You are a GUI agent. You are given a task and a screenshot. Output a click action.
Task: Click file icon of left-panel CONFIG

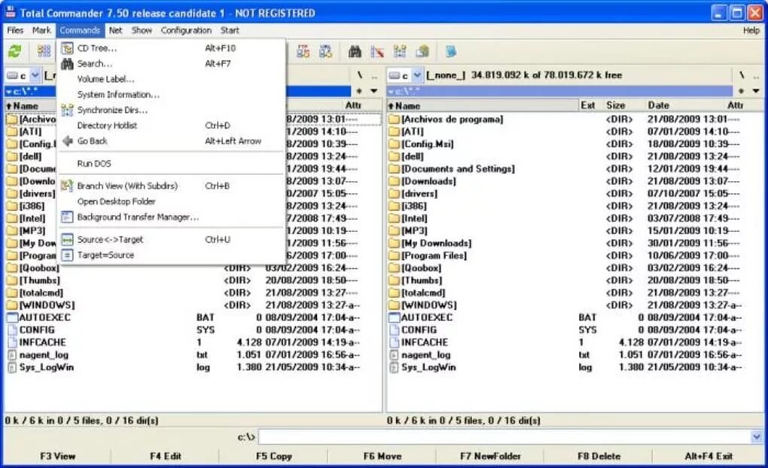point(12,330)
